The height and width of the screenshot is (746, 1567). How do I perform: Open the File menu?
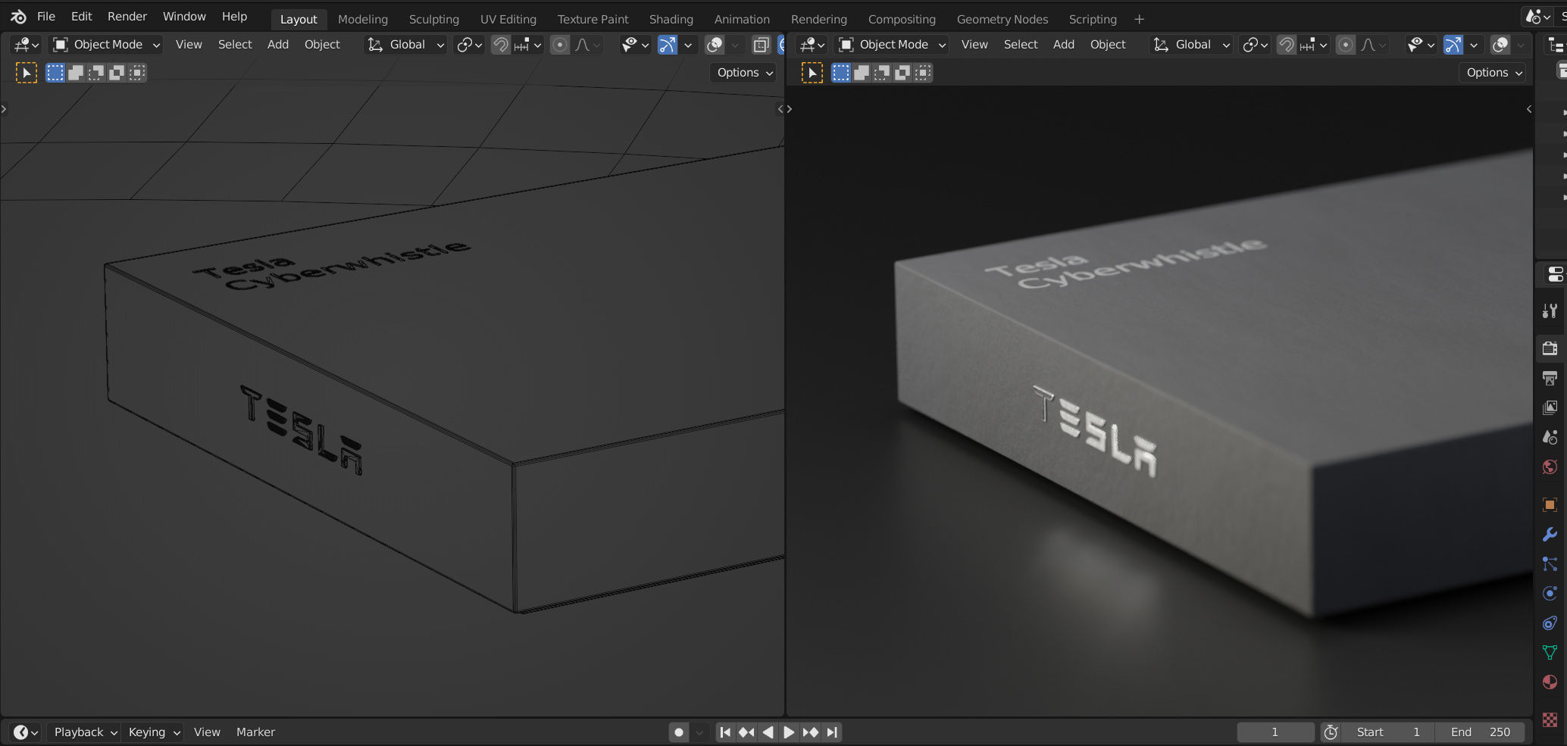(x=46, y=17)
